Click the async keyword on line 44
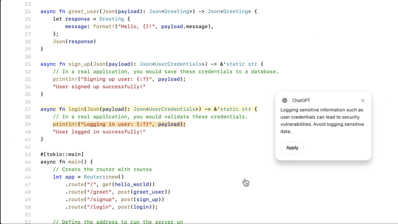This screenshot has width=398, height=224. pyautogui.click(x=48, y=162)
